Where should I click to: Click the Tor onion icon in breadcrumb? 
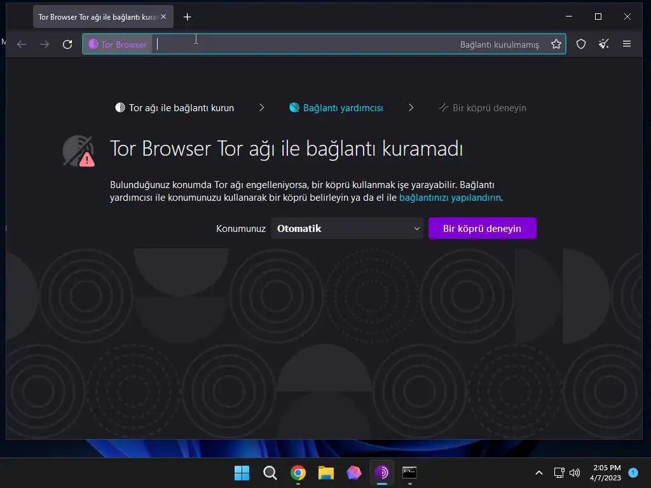(x=120, y=107)
